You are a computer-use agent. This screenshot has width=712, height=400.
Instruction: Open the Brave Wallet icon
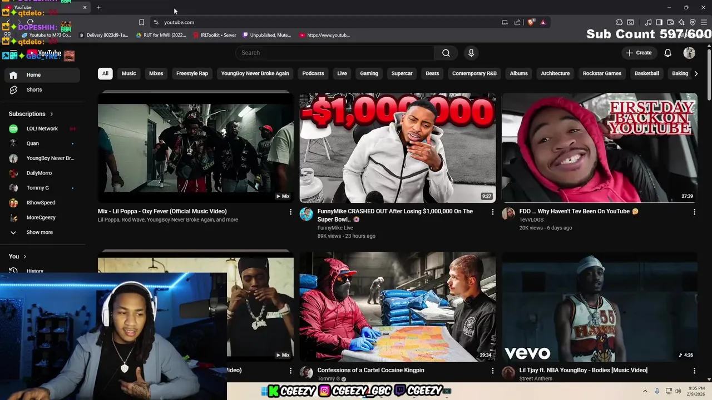[670, 22]
